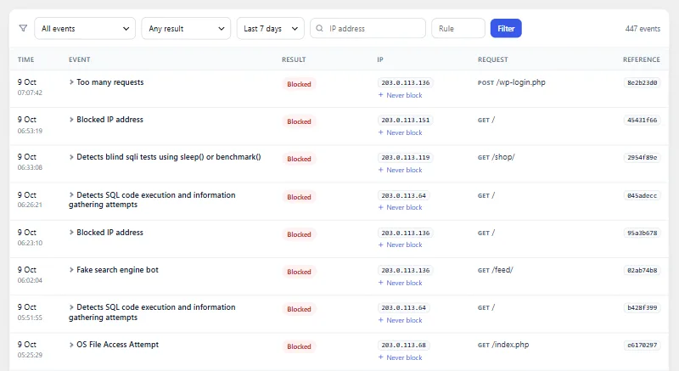Click the POST /wp-login.php request

pos(512,82)
